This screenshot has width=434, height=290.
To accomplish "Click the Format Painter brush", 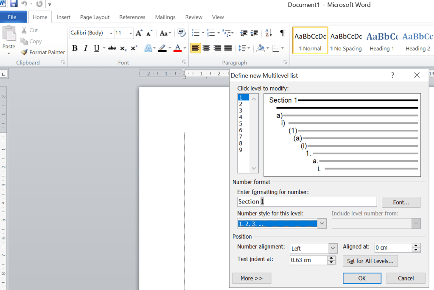I will 25,52.
